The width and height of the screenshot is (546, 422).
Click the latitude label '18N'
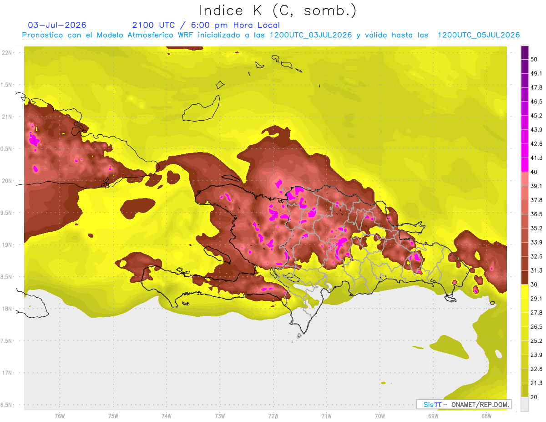click(8, 309)
